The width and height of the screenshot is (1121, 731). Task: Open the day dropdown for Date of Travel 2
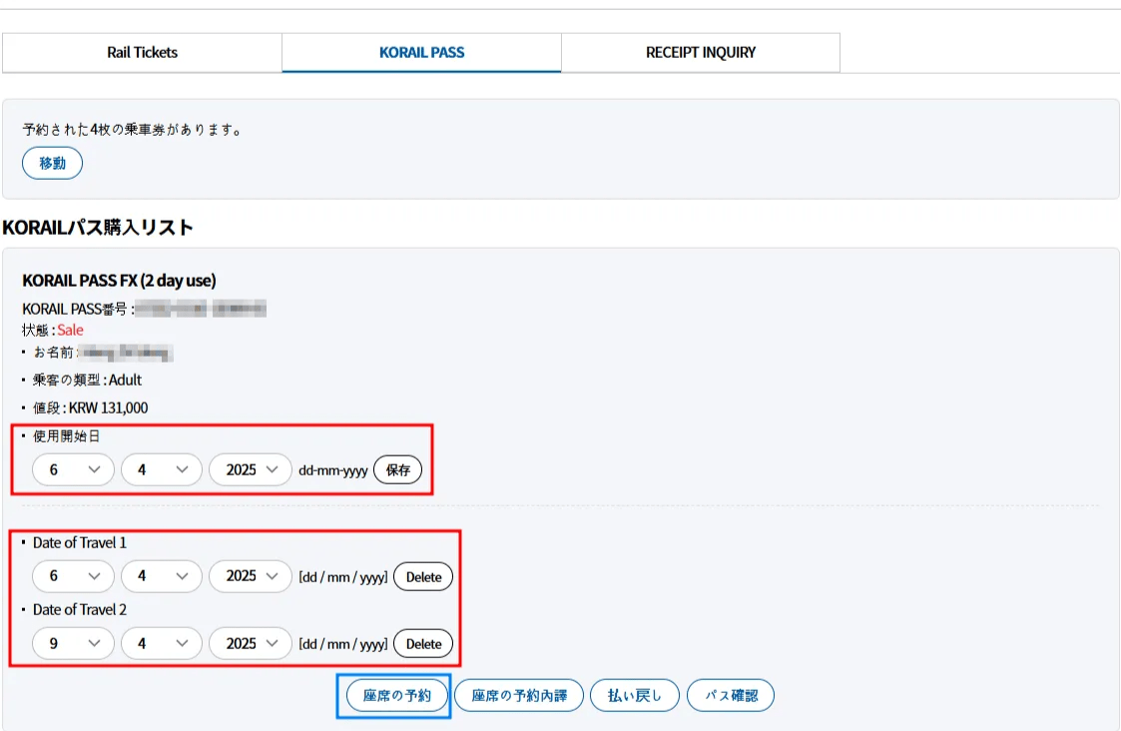click(x=73, y=644)
